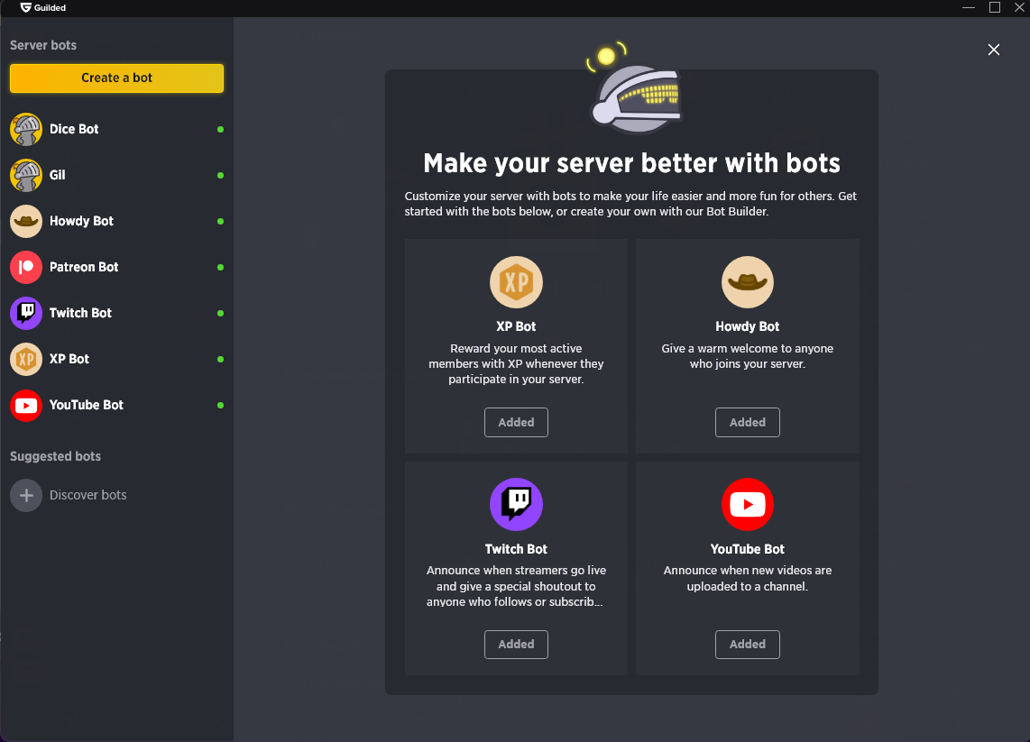Viewport: 1030px width, 742px height.
Task: Click the YouTube Bot card icon
Action: (x=748, y=504)
